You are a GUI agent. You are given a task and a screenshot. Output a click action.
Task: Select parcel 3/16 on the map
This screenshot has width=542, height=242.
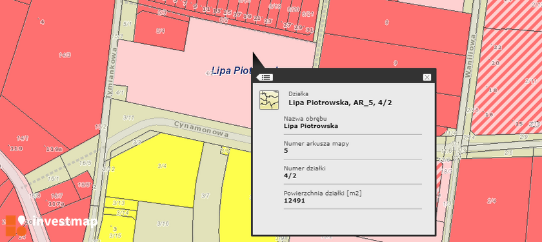pos(163,224)
